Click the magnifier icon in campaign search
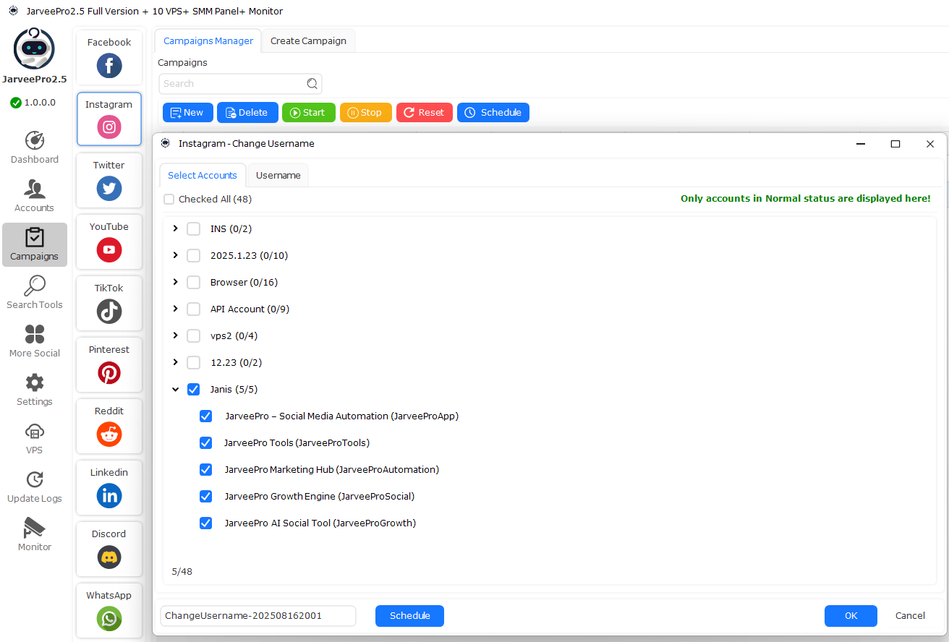949x642 pixels. click(x=312, y=83)
